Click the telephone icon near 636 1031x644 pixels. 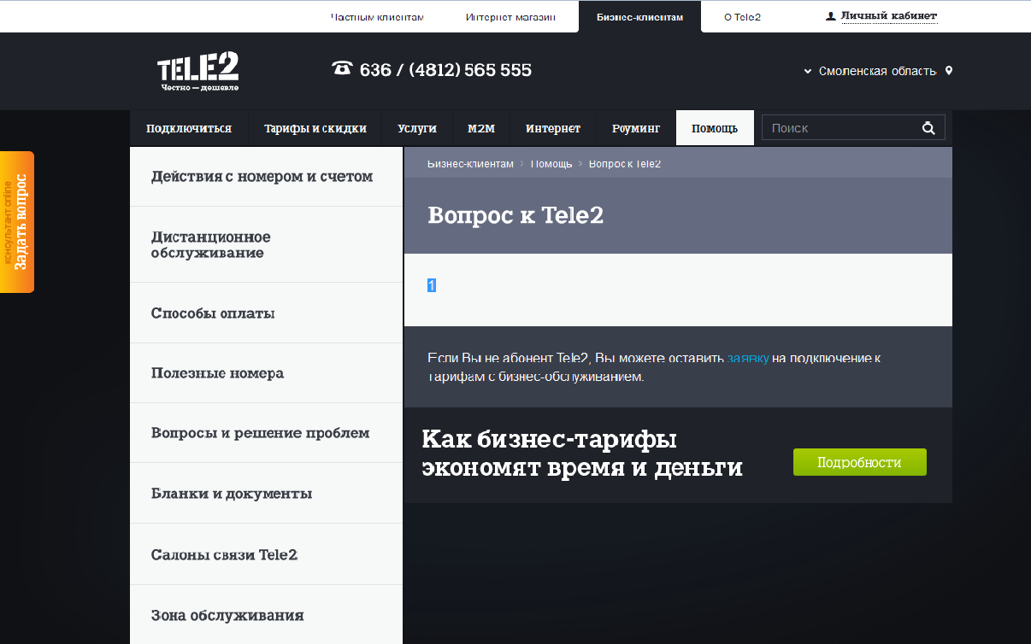point(342,68)
